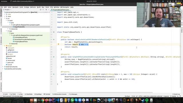Change LF line separator in status bar
The height and width of the screenshot is (103, 183).
[137, 96]
